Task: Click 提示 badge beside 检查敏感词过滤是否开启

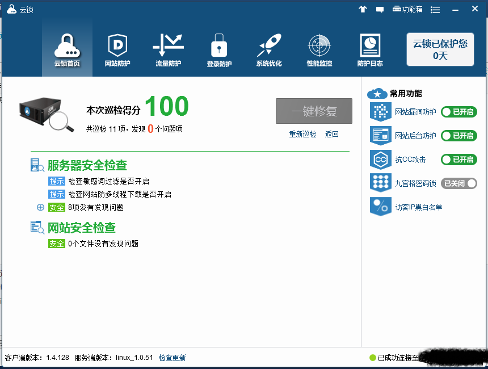Action: (57, 181)
